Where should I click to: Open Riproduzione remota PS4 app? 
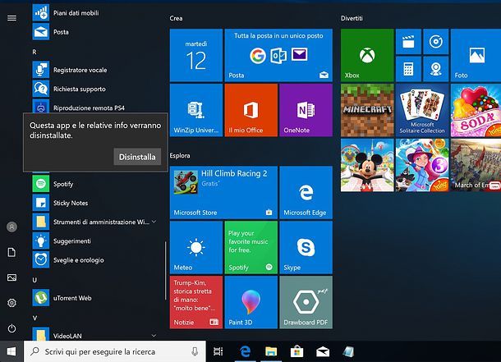point(94,106)
